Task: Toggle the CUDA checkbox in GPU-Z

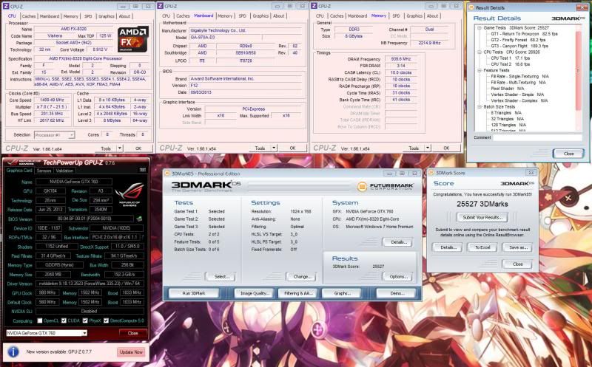Action: coord(64,320)
